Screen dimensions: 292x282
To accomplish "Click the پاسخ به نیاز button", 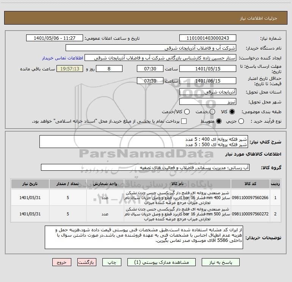I will pos(221,262).
